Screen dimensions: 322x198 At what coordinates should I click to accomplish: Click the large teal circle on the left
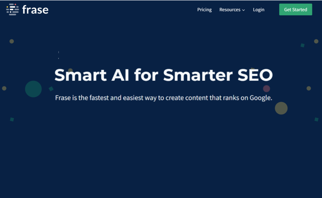tap(33, 89)
